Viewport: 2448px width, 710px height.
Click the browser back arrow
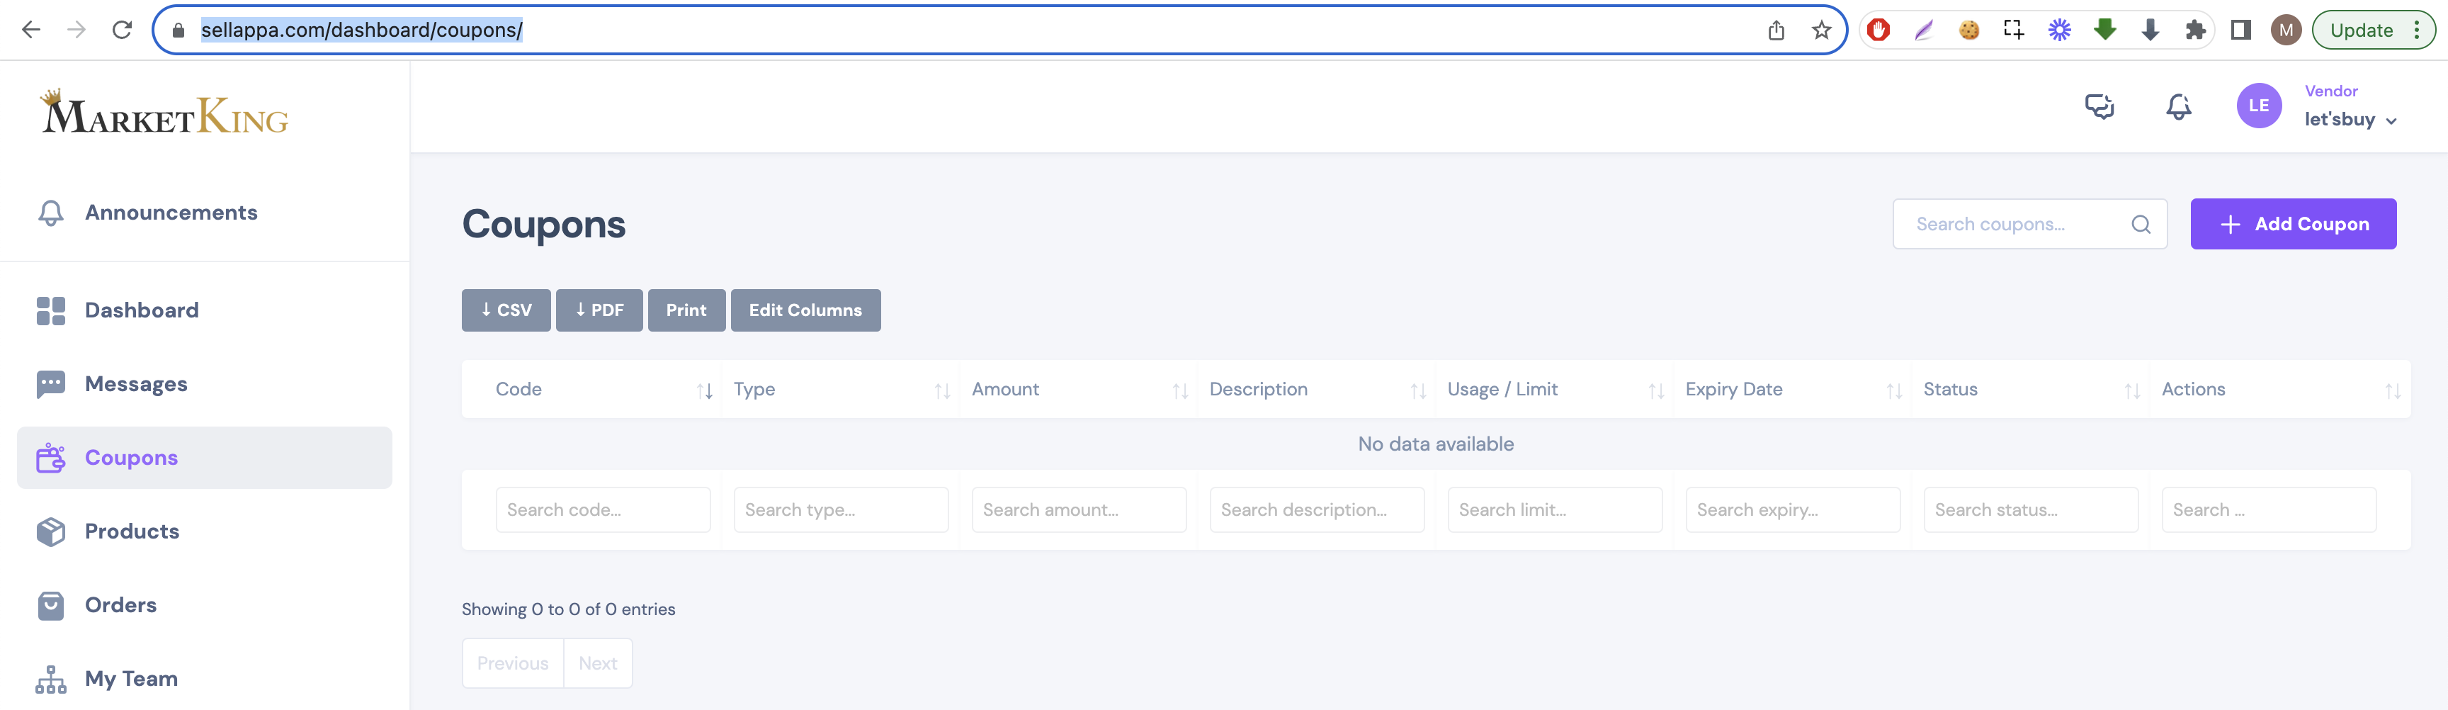click(x=31, y=30)
